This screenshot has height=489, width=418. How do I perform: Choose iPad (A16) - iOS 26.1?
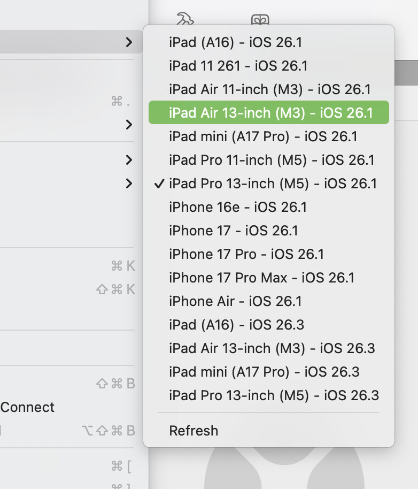(x=235, y=42)
